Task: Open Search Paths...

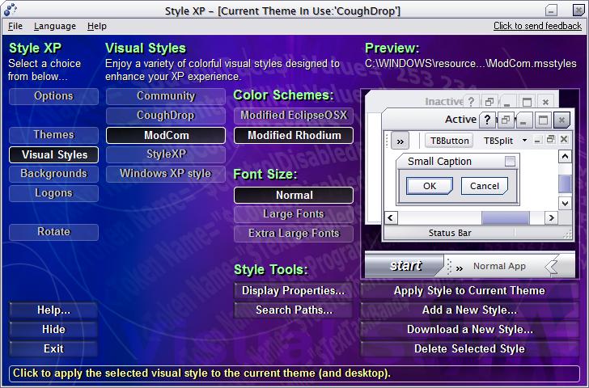Action: [x=294, y=310]
